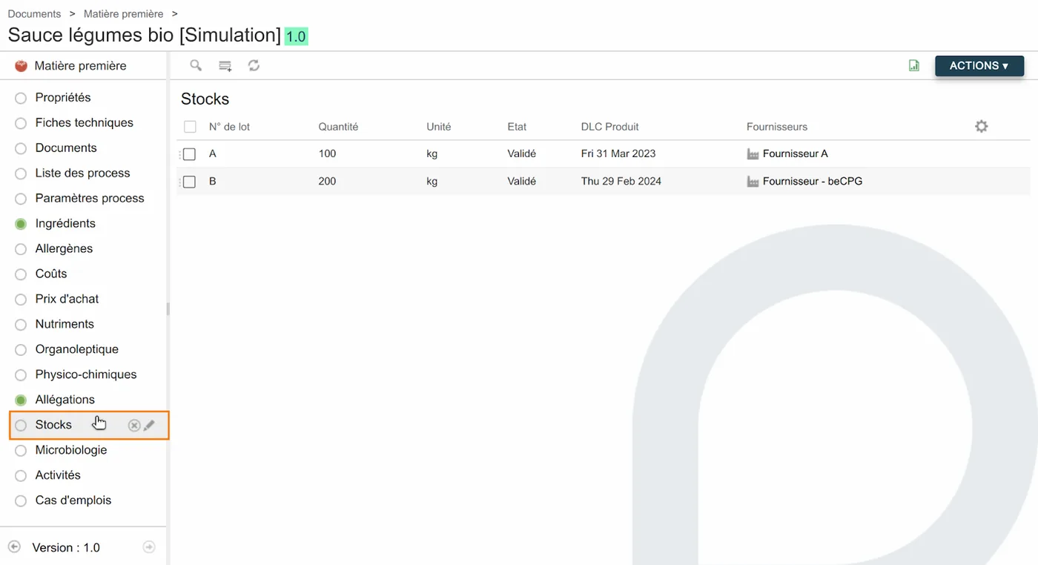Open the Propriétés section in the sidebar

point(63,97)
